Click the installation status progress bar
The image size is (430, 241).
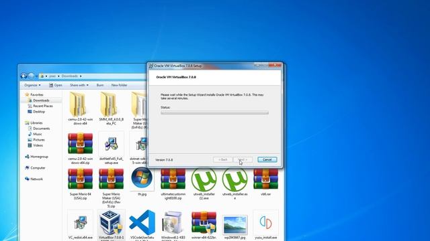[215, 112]
